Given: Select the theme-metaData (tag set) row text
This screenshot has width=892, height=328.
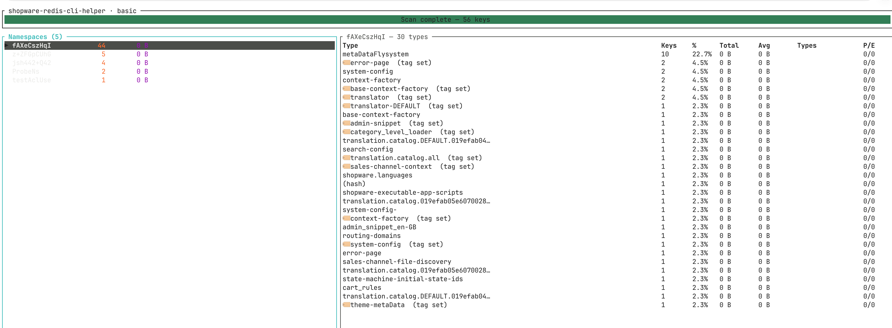Looking at the screenshot, I should click(398, 305).
